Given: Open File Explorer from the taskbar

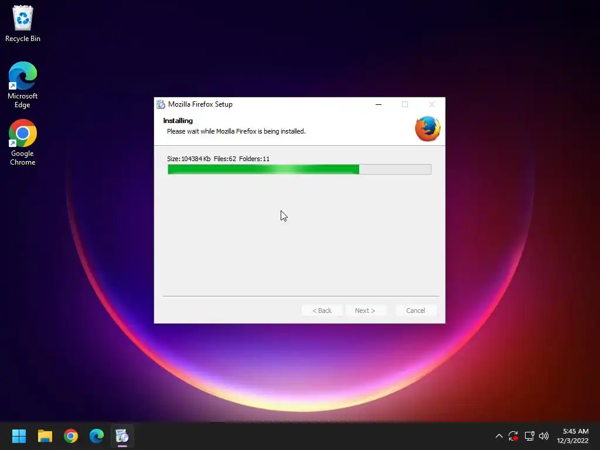Looking at the screenshot, I should click(x=45, y=436).
